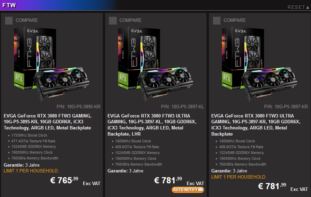The image size is (311, 197).
Task: Click the Auto Notify envelope button
Action: click(188, 190)
